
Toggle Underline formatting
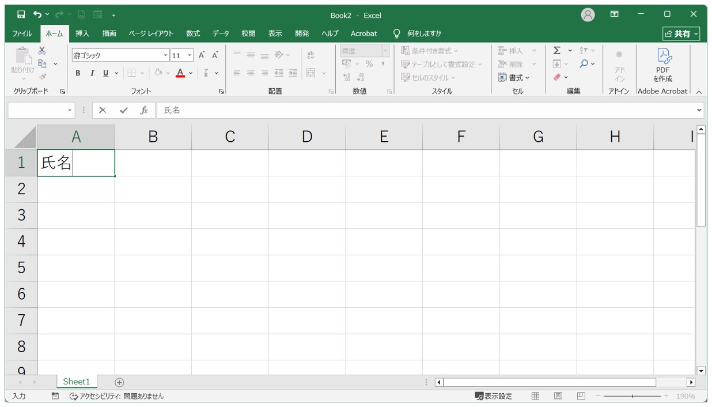click(x=105, y=73)
